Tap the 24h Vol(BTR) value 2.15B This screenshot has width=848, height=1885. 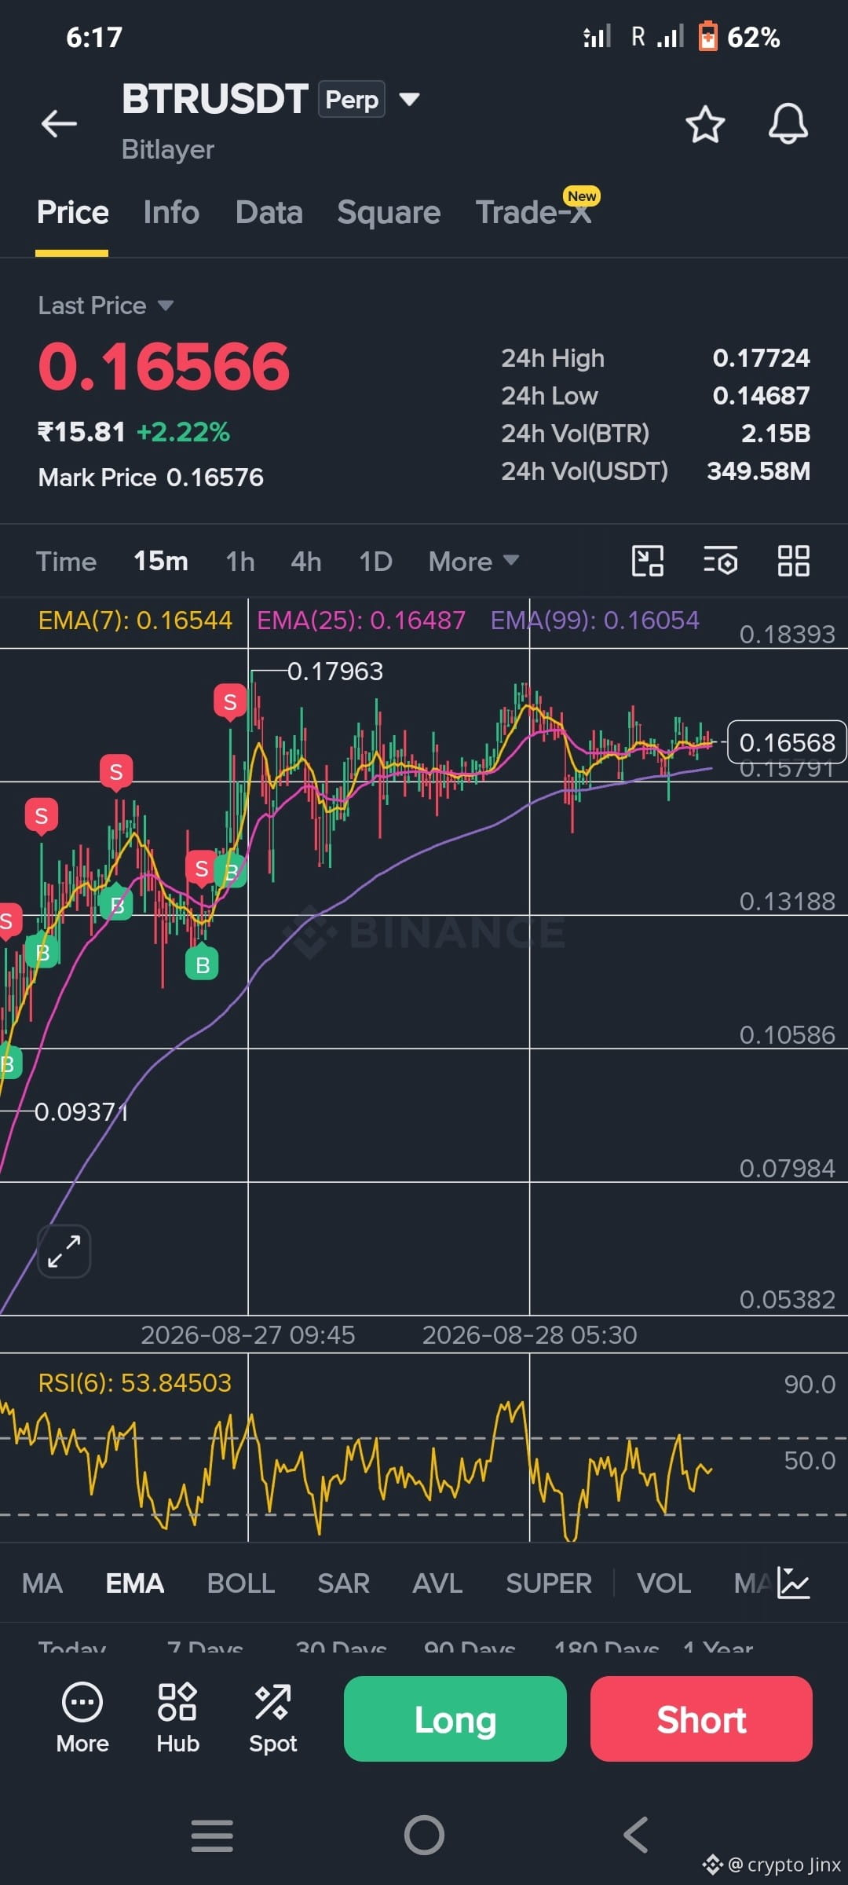[x=776, y=434]
